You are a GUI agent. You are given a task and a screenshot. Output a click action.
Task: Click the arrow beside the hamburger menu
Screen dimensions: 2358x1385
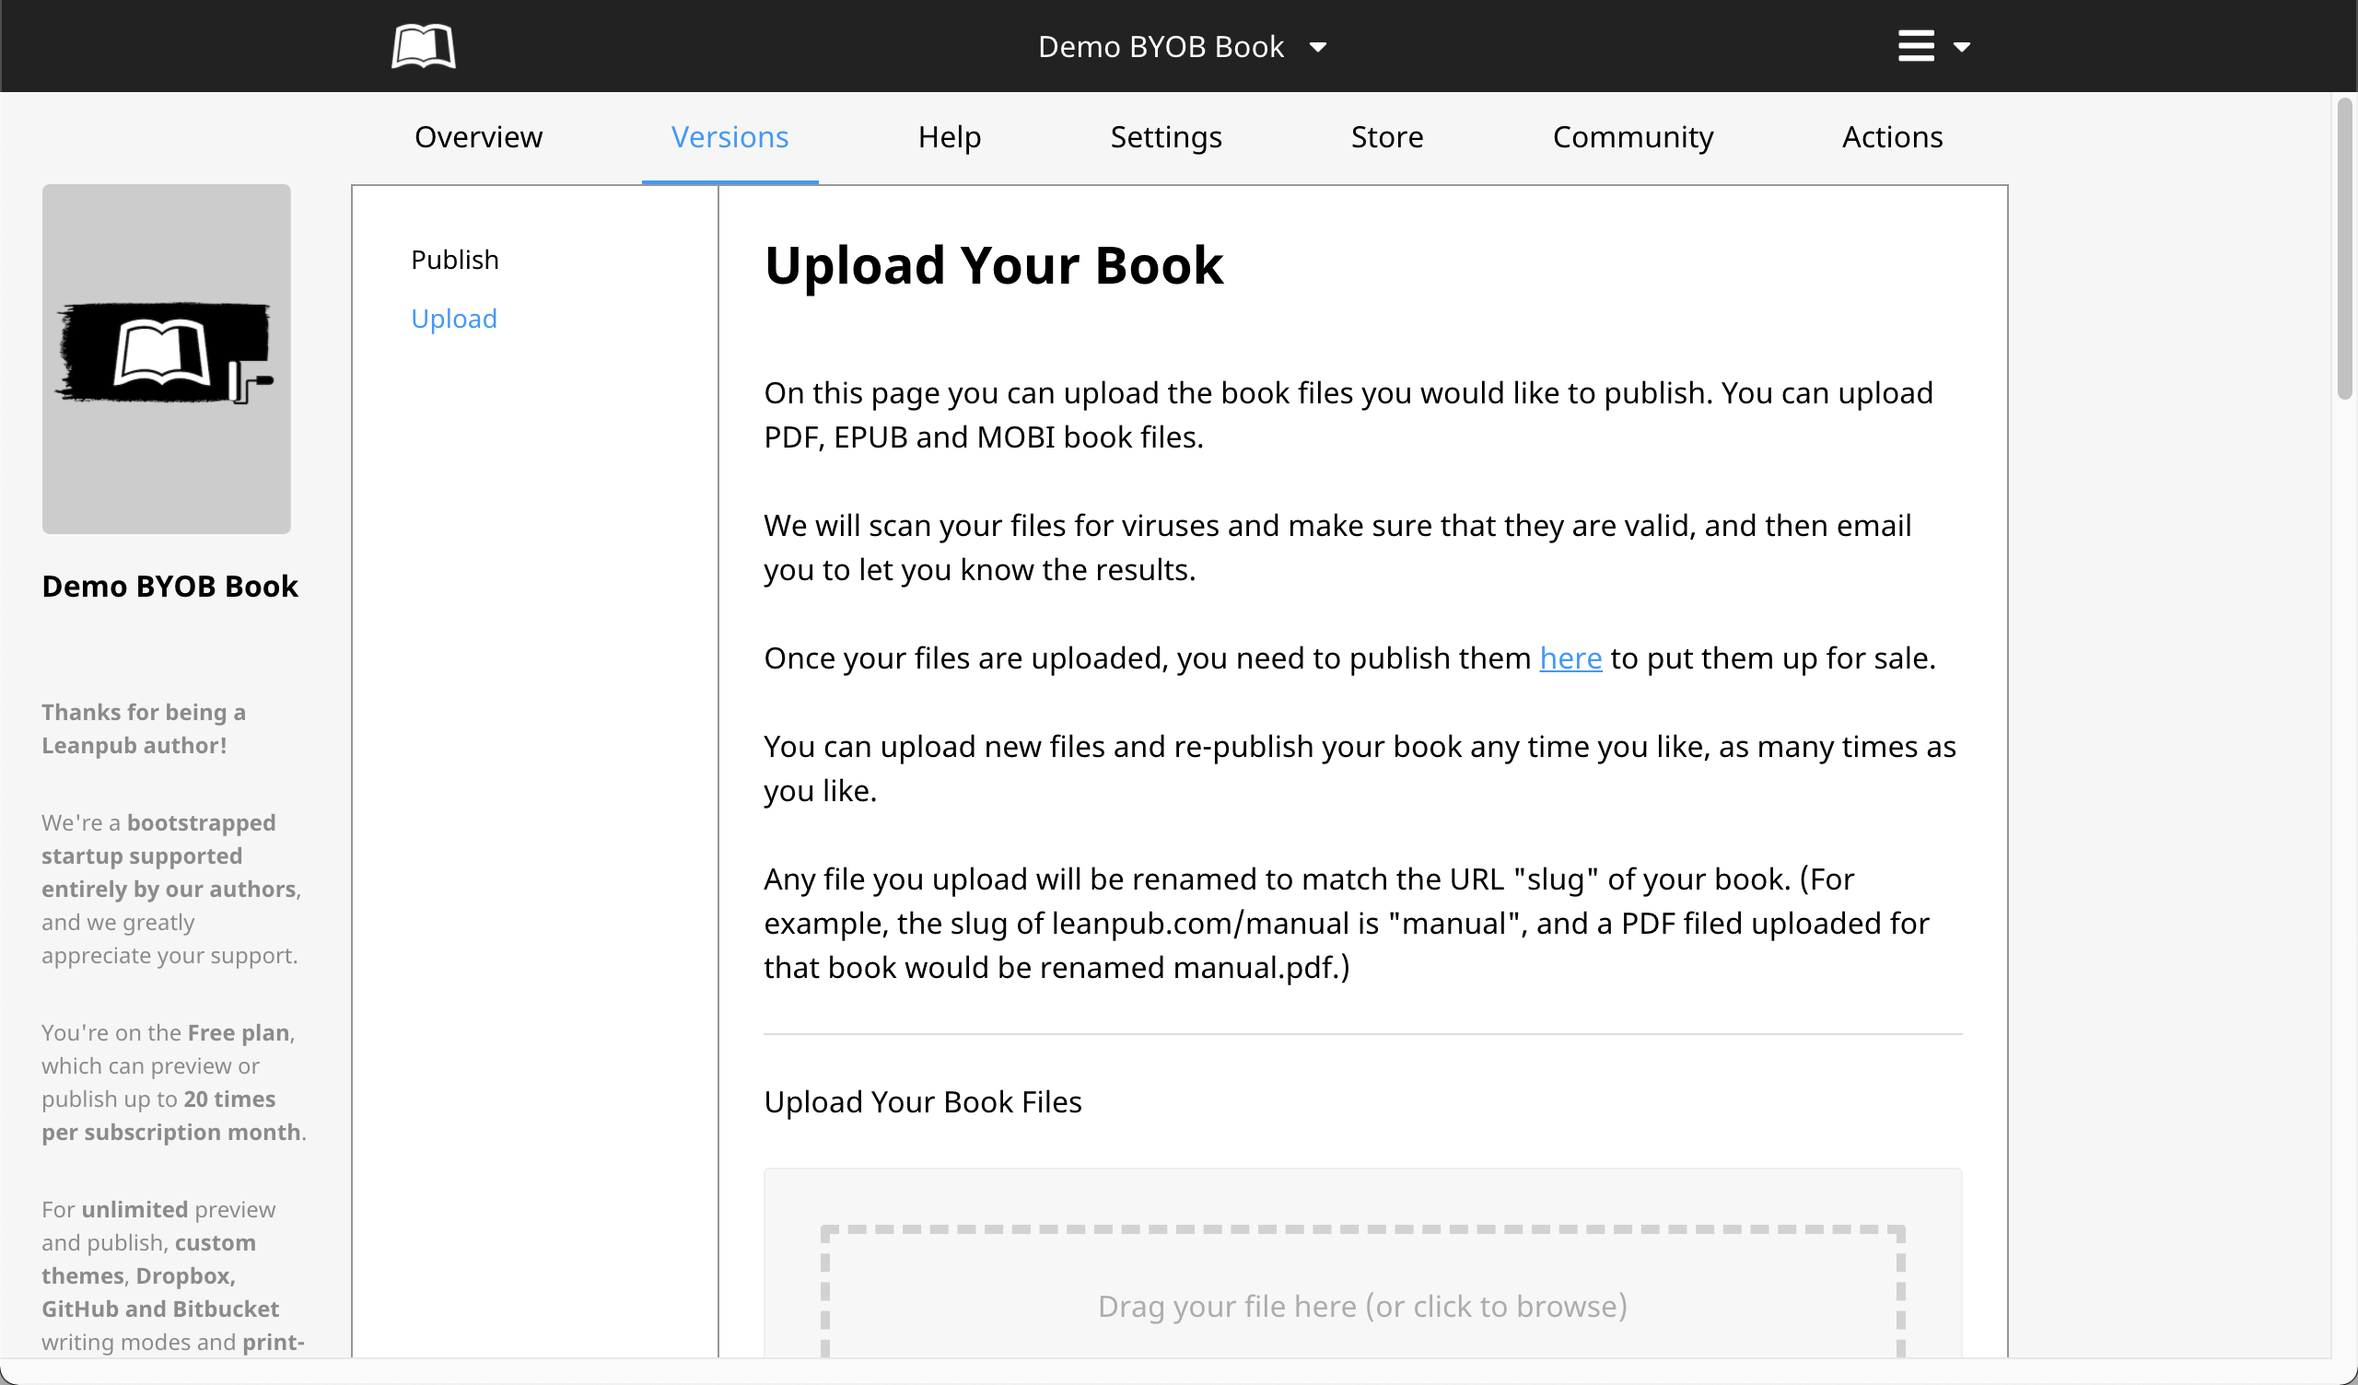click(1961, 47)
